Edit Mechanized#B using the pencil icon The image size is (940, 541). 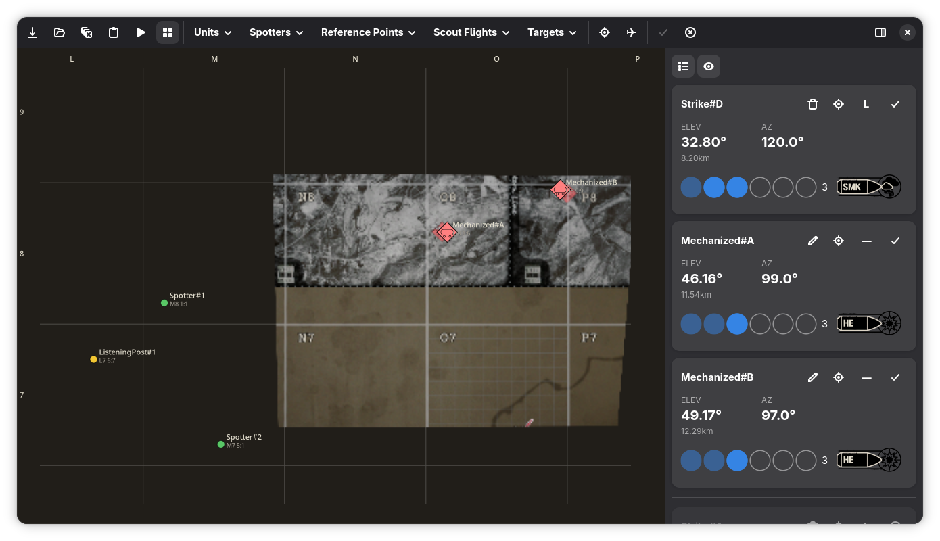[813, 377]
